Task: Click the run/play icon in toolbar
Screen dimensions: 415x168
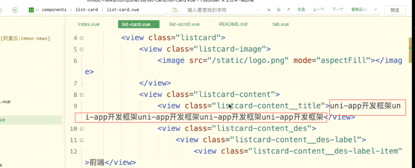Action: [x=15, y=10]
